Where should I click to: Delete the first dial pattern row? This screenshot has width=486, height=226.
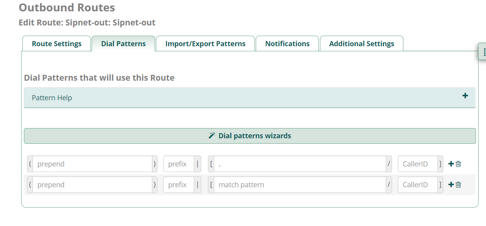(458, 164)
